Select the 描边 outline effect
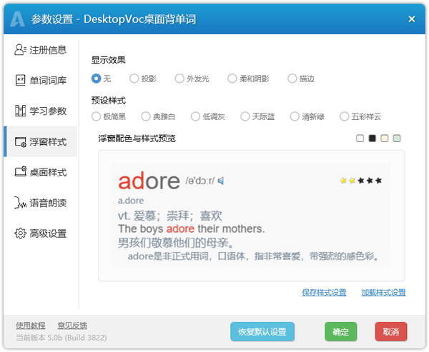Viewport: 429px width, 352px height. tap(301, 79)
